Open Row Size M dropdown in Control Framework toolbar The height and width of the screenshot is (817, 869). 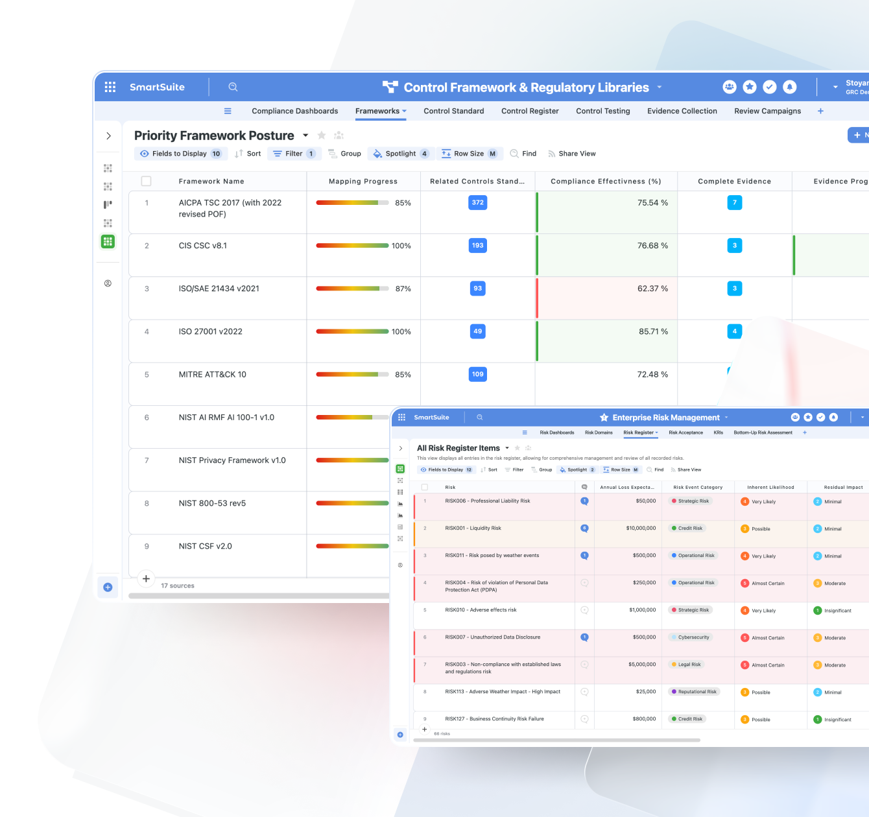click(470, 154)
